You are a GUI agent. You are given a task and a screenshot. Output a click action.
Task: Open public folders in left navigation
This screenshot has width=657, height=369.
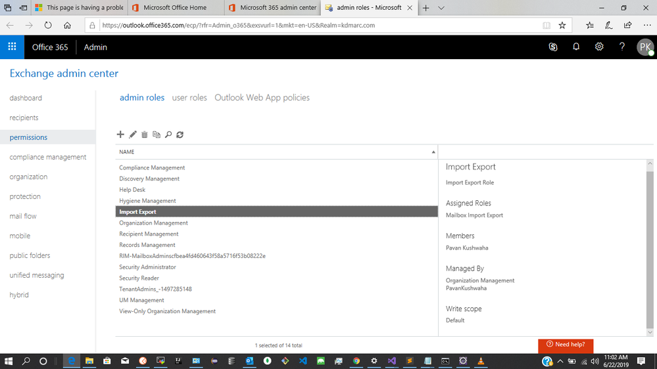point(30,255)
